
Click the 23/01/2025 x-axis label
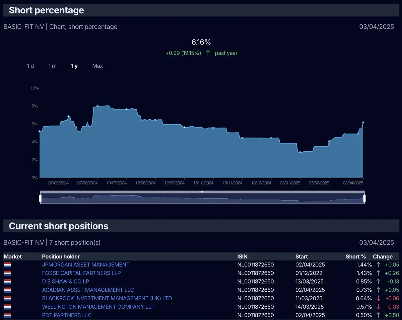[x=290, y=183]
